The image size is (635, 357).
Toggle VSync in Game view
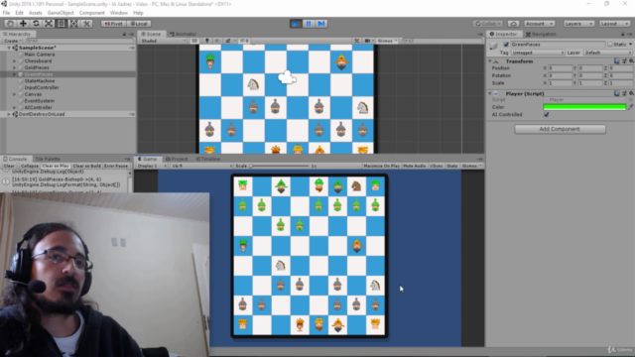(x=437, y=166)
